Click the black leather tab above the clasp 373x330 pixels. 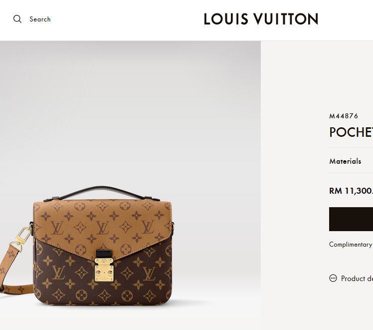104,254
